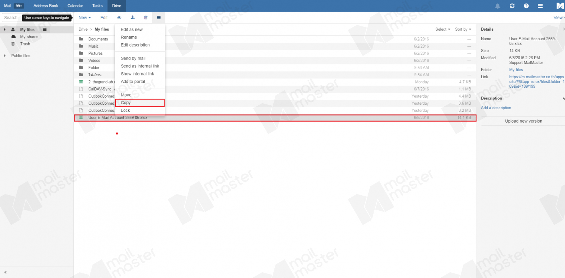Click the Edit toolbar button

click(104, 18)
